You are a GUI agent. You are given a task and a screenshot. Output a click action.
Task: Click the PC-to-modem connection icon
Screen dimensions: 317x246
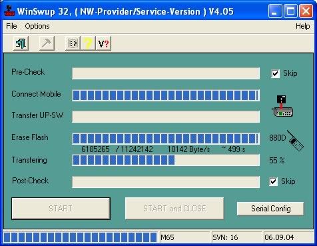[283, 106]
